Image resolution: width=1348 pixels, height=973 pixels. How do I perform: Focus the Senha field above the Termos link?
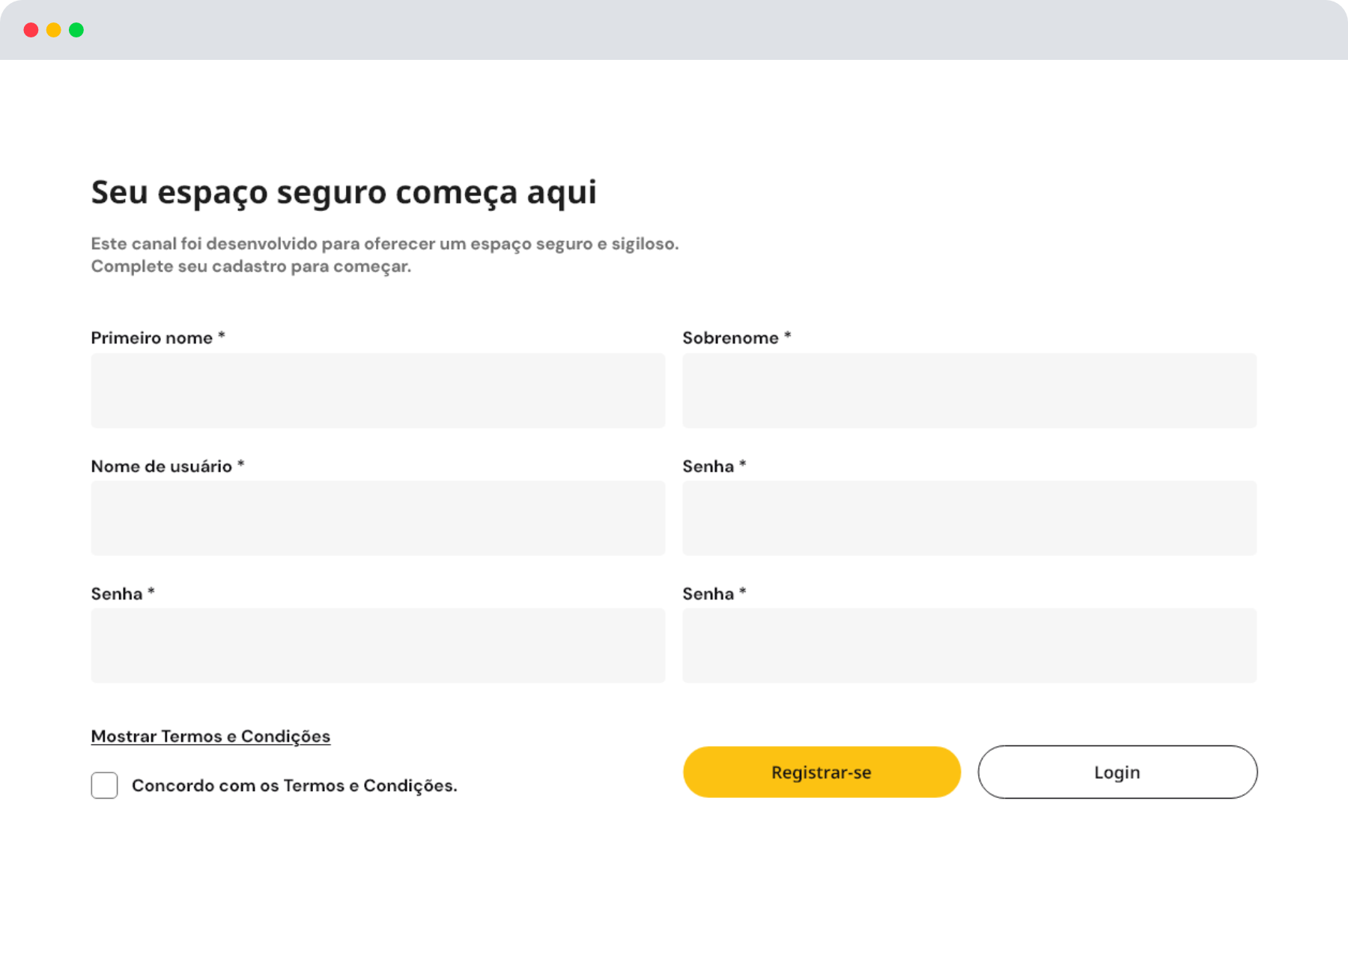click(377, 645)
